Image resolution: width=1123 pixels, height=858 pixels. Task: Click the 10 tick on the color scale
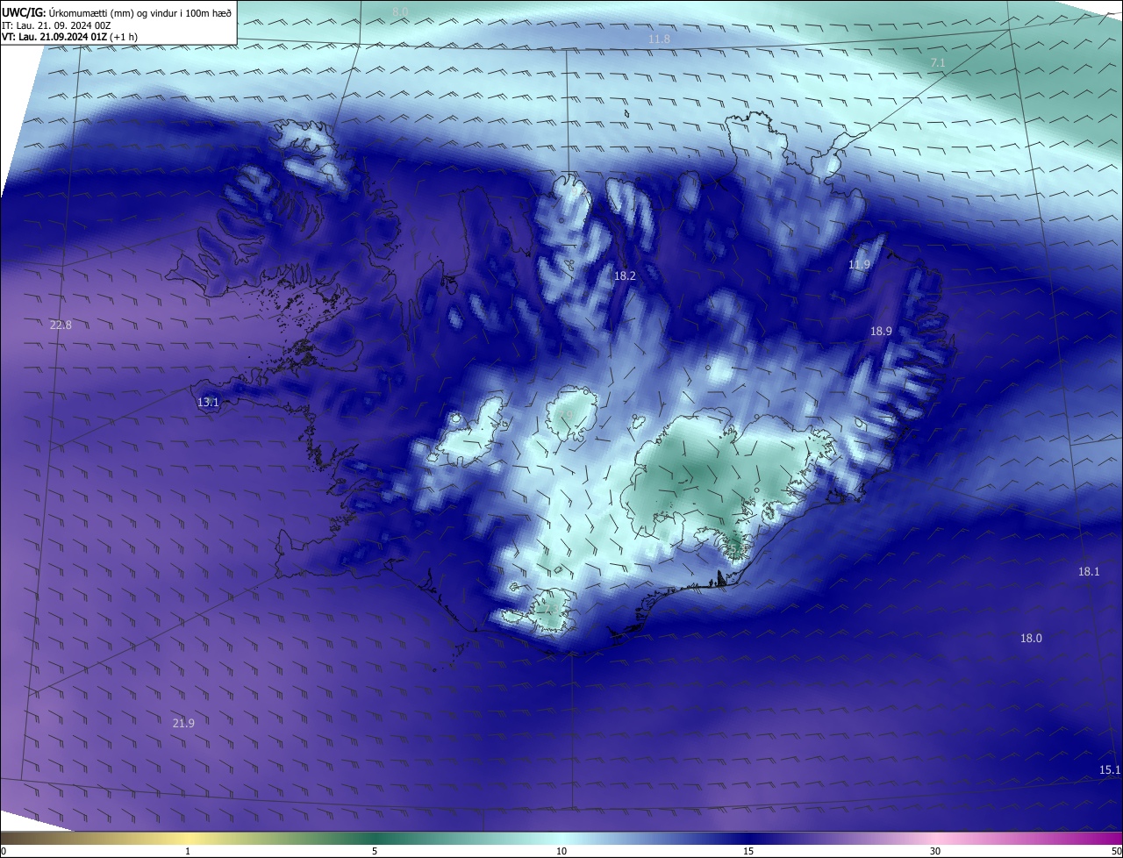[x=561, y=851]
